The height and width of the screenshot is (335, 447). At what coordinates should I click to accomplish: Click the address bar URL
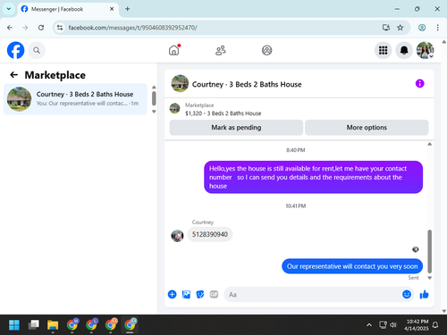[132, 28]
